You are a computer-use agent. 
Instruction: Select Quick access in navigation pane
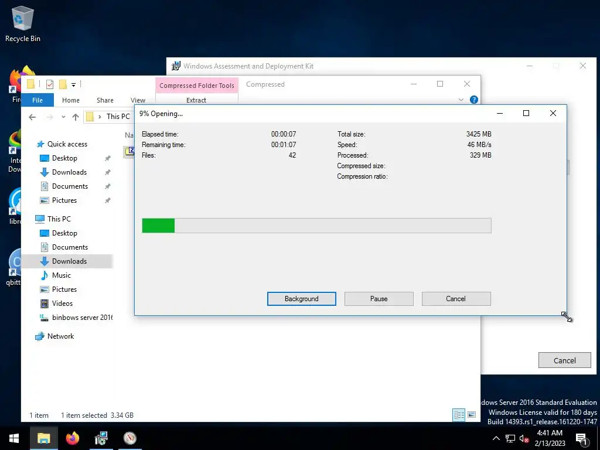click(x=67, y=144)
